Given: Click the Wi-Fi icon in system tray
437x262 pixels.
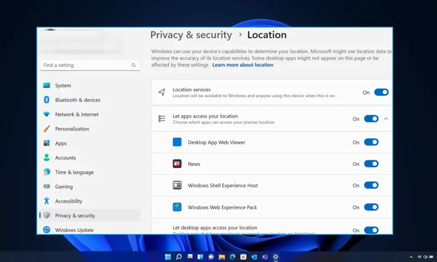Looking at the screenshot, I should tap(420, 257).
